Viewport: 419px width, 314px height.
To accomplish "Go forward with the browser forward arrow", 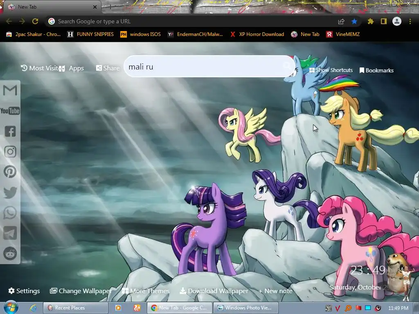I will [x=22, y=21].
